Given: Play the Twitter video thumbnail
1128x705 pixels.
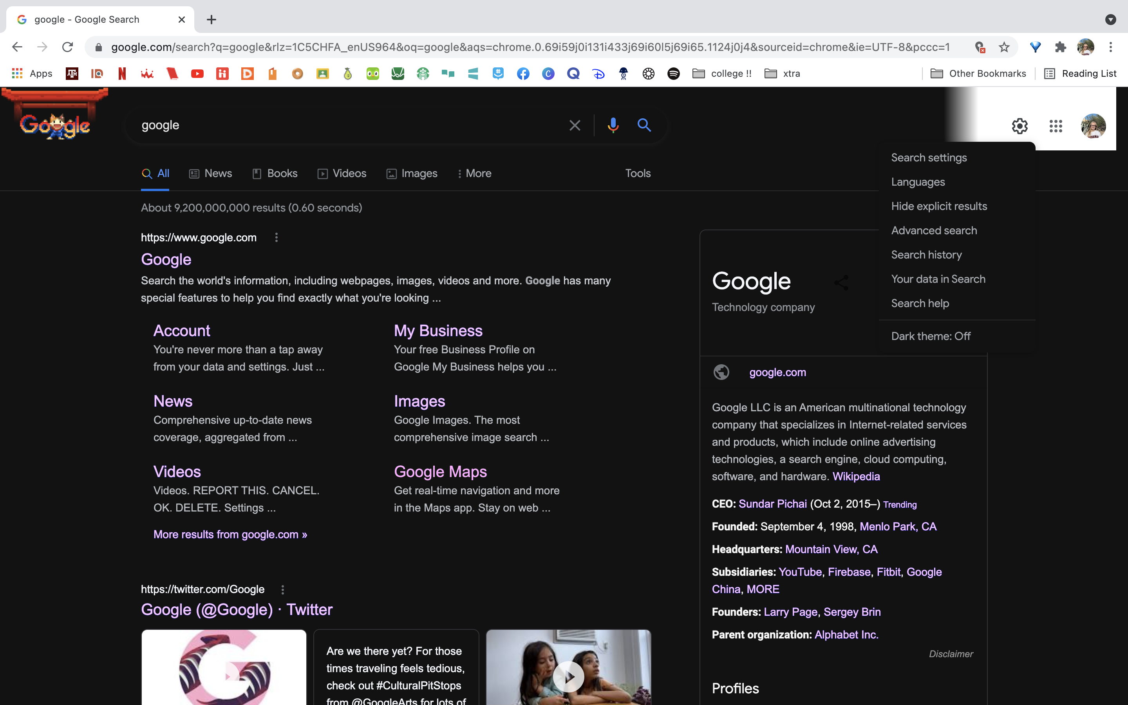Looking at the screenshot, I should (x=568, y=676).
